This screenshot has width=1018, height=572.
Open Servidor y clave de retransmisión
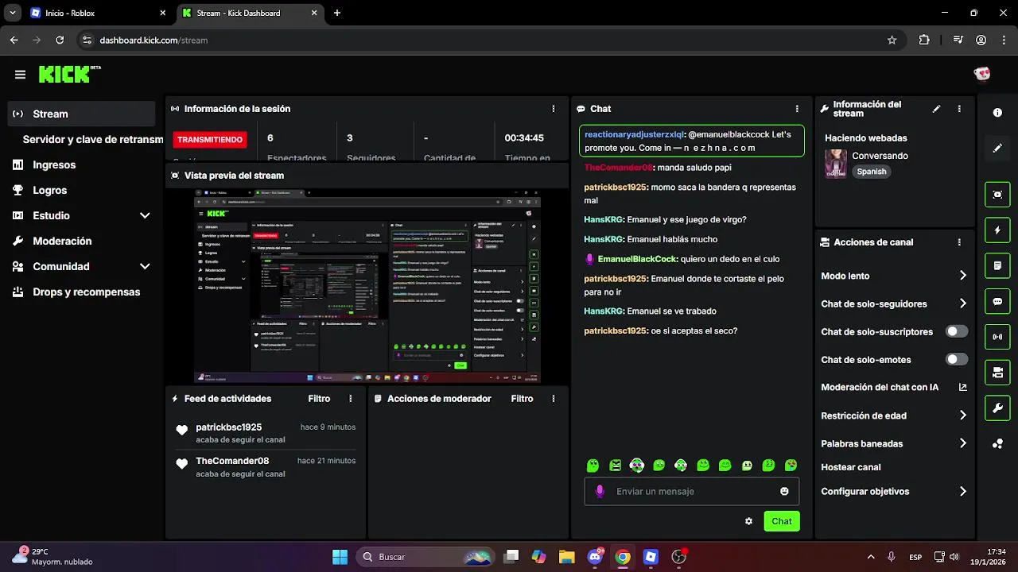[x=93, y=139]
